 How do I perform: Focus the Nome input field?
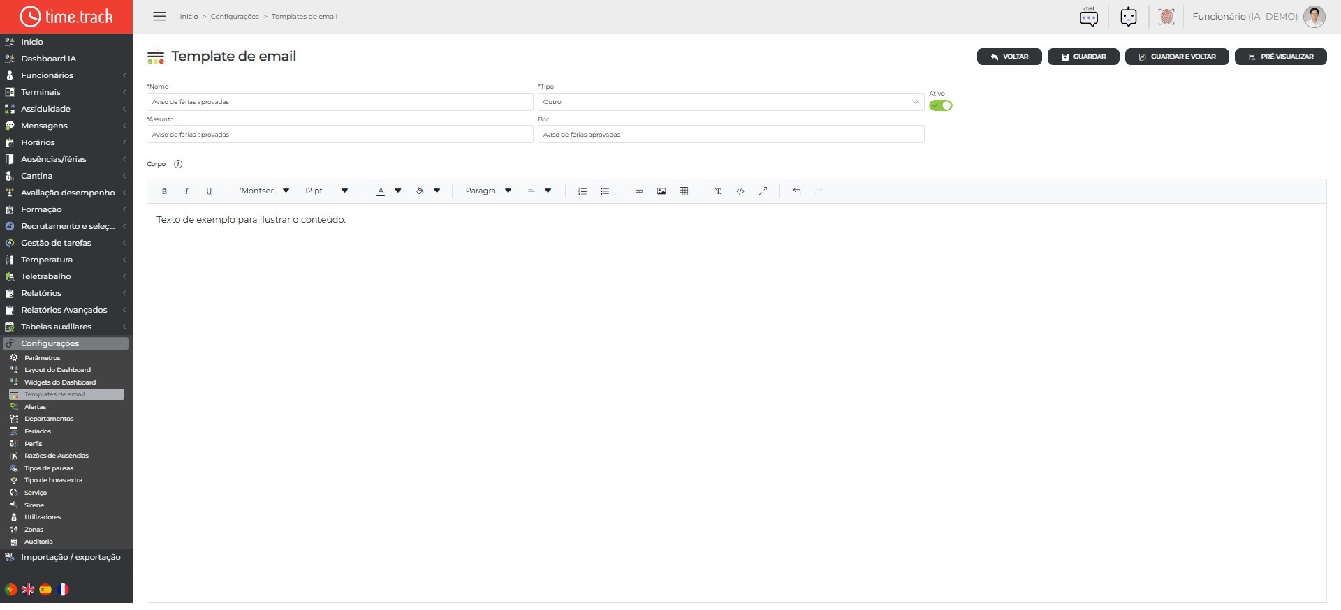[340, 102]
